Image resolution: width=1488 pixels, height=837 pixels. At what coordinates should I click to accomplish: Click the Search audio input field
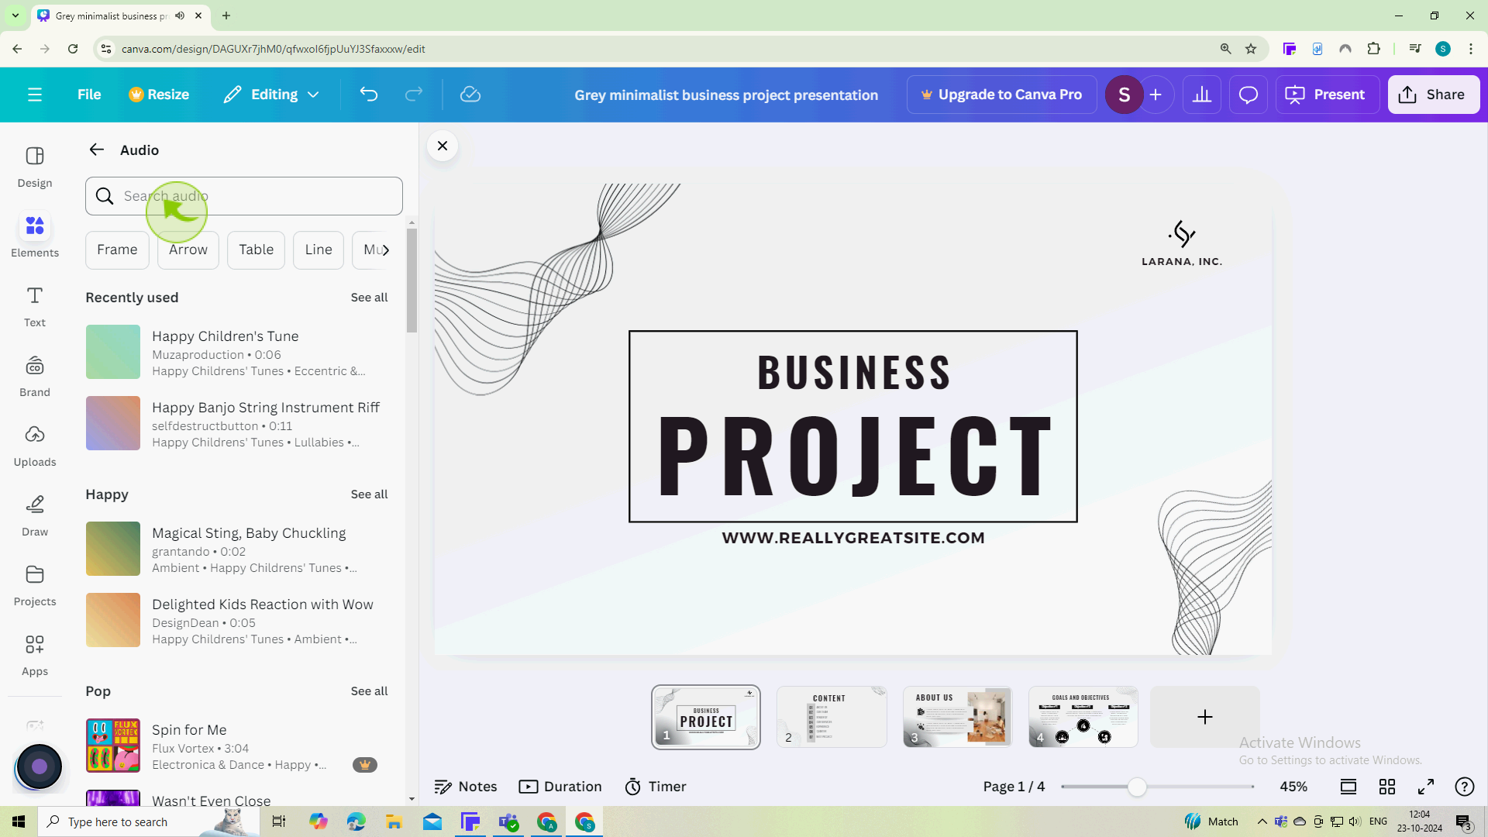coord(244,196)
